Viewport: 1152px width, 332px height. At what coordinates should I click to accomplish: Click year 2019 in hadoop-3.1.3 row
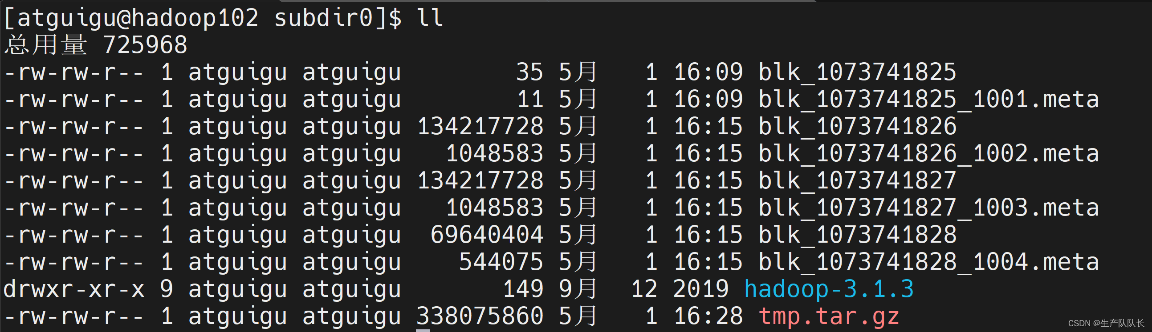(x=701, y=289)
